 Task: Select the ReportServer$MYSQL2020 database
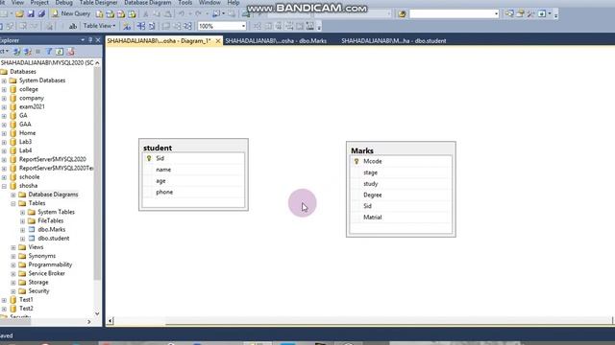[53, 159]
